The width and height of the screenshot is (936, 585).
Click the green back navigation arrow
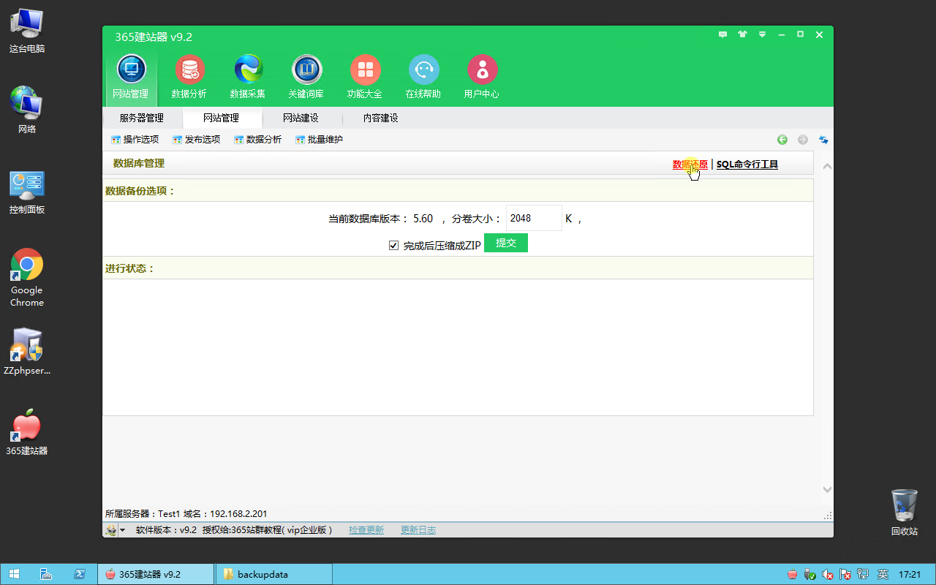pyautogui.click(x=782, y=140)
